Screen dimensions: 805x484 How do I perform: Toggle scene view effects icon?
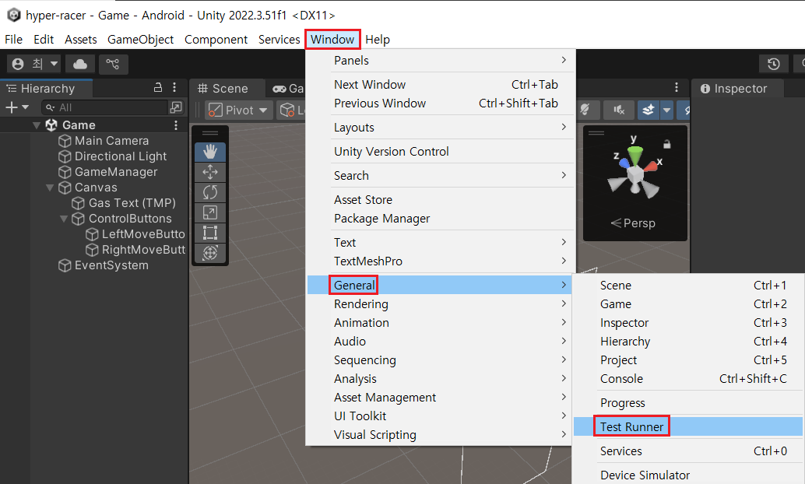pos(649,109)
